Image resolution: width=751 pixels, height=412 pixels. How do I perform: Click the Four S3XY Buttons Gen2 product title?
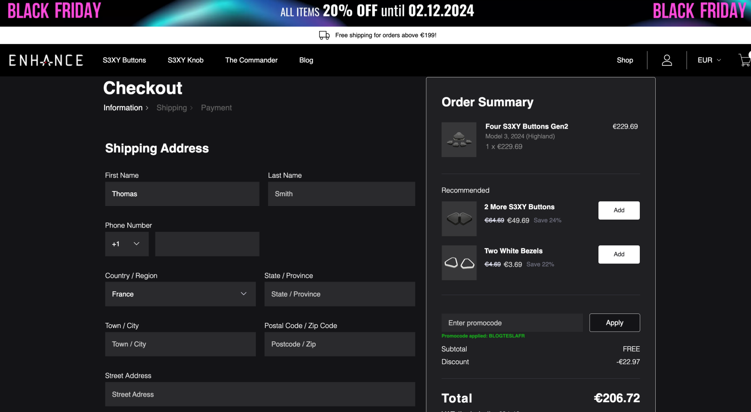pos(527,127)
